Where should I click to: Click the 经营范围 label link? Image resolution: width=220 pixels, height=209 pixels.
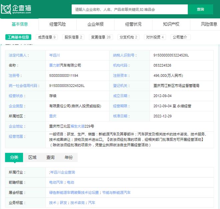(16, 136)
